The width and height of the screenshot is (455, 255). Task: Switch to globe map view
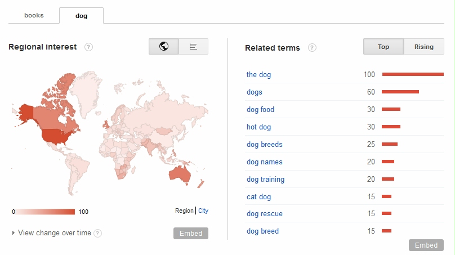(164, 46)
